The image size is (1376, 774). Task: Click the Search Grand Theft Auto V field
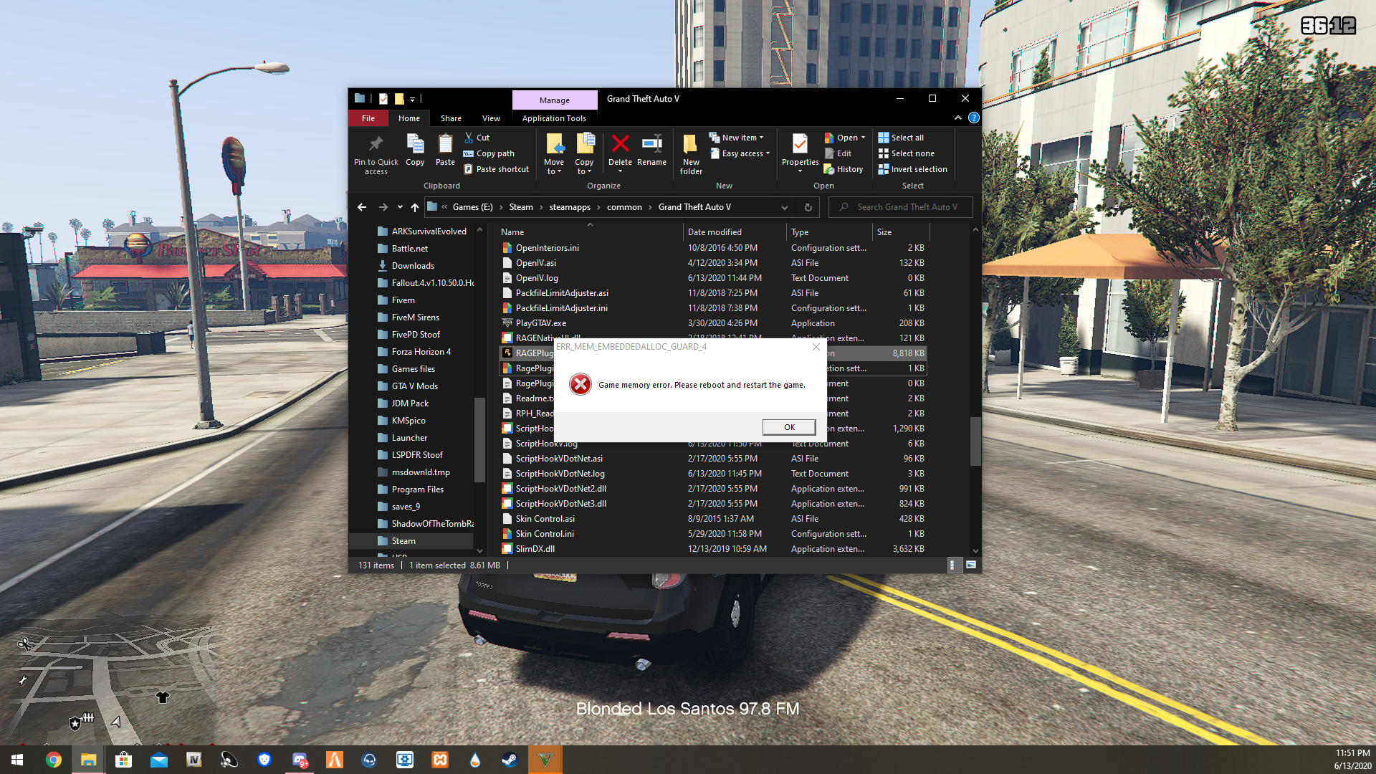pos(907,207)
